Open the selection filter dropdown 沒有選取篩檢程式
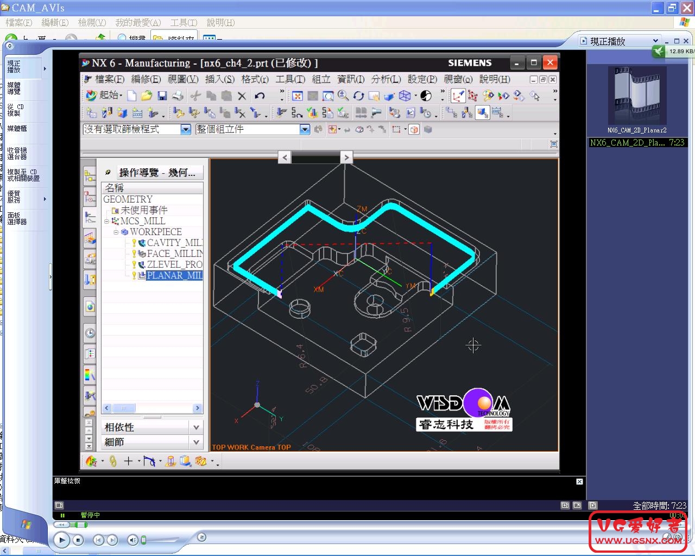Viewport: 695px width, 556px height. (186, 129)
